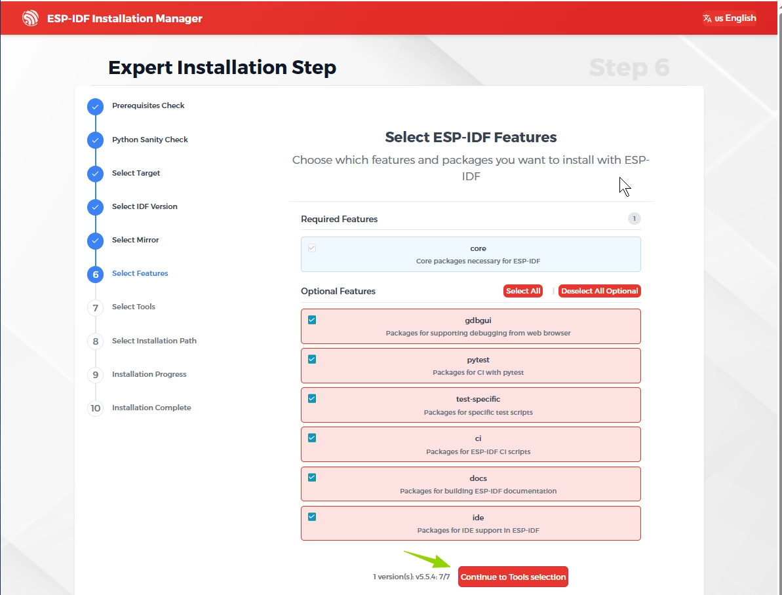Click the Select Tools step label
782x595 pixels.
tap(133, 307)
